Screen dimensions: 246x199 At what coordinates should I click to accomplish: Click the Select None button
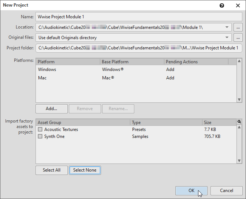85,170
